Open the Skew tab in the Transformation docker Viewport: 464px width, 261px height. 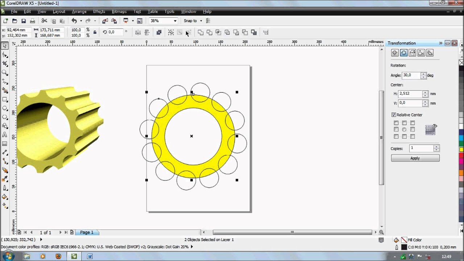pyautogui.click(x=430, y=53)
